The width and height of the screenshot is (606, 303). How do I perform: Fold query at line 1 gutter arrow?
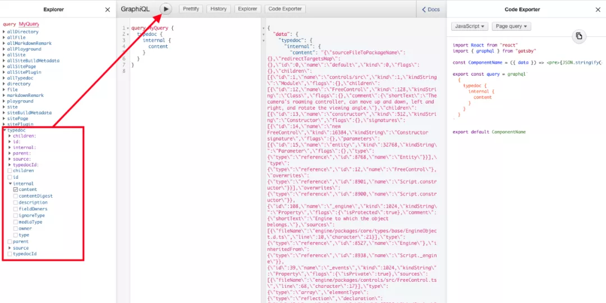[128, 28]
